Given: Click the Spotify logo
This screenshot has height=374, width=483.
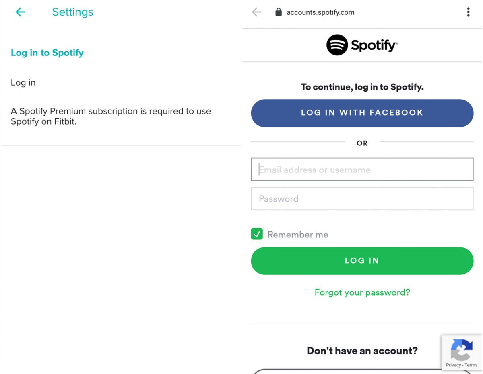Looking at the screenshot, I should (361, 45).
